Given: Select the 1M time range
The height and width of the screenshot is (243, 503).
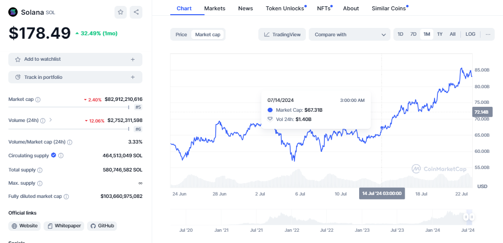Looking at the screenshot, I should [x=427, y=34].
